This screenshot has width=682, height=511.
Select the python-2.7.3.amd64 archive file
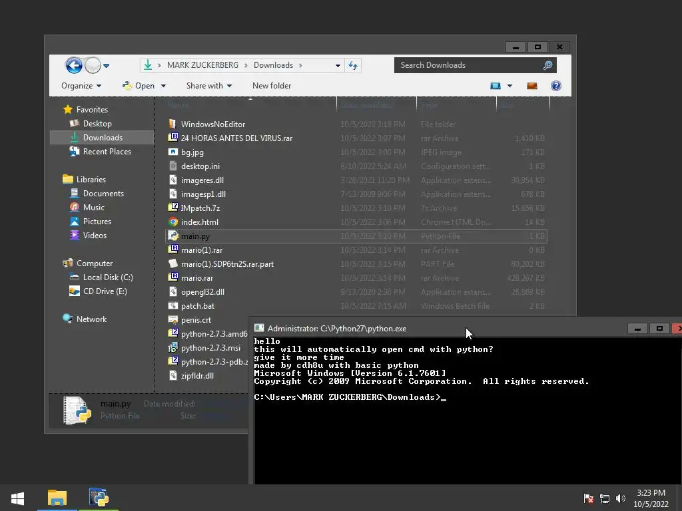click(x=208, y=334)
